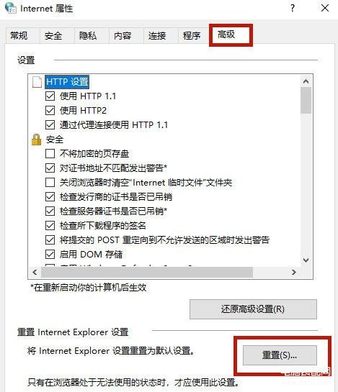Select the HTTP 设置 page icon

coord(37,82)
